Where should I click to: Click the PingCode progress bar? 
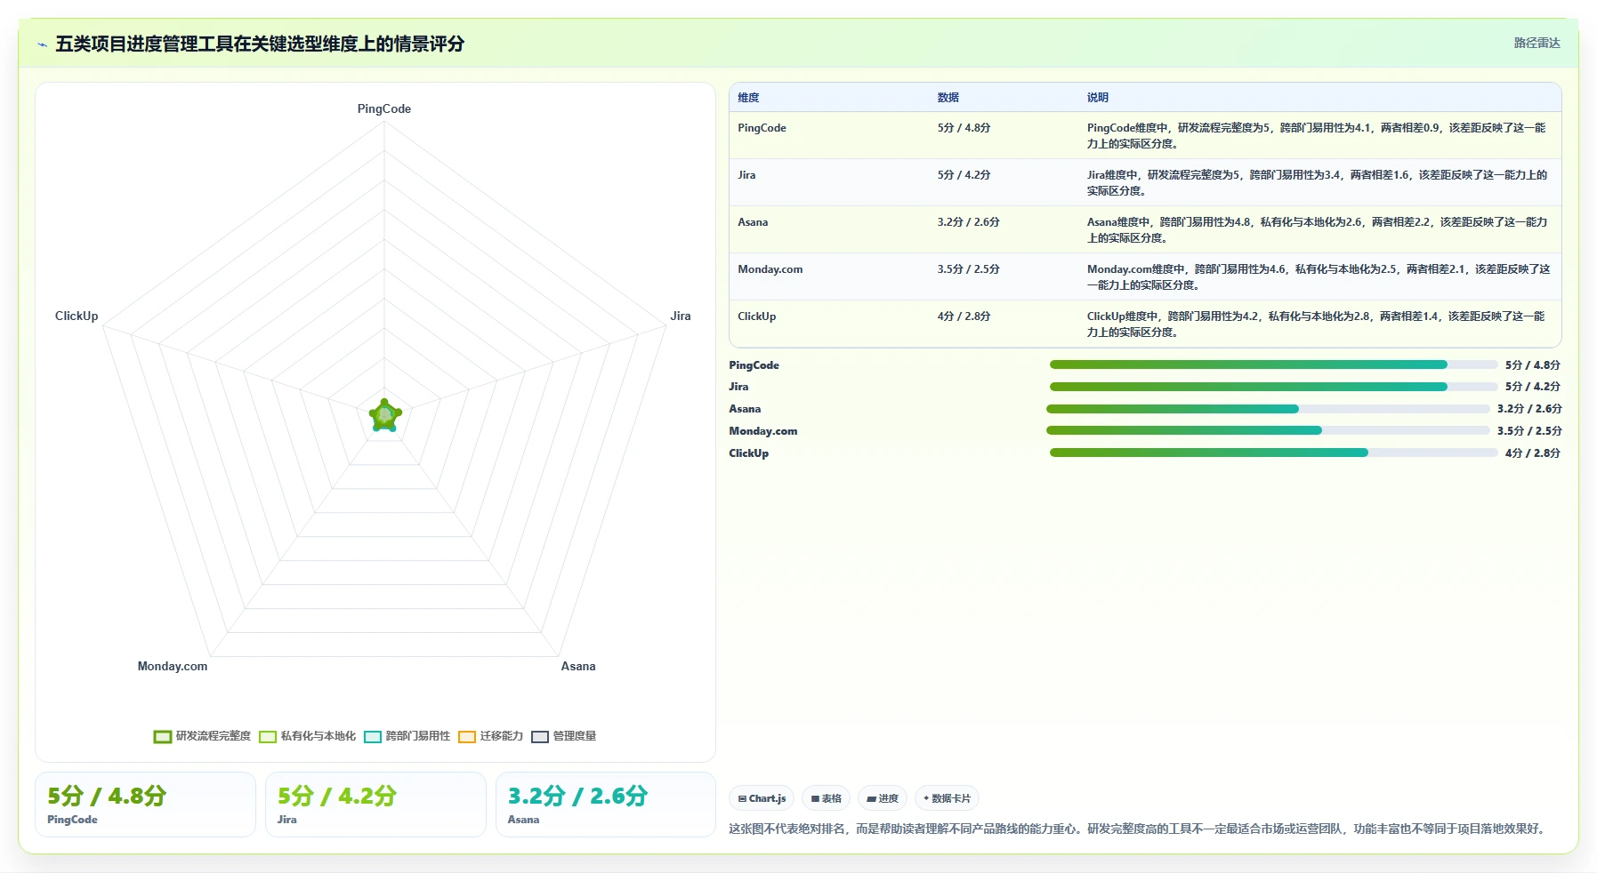tap(1273, 364)
